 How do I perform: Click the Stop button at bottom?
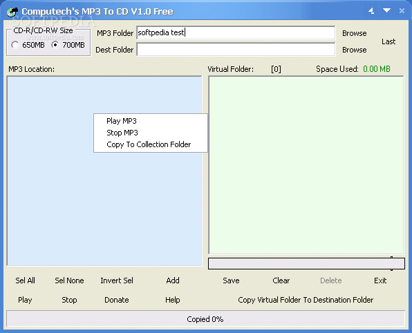69,300
